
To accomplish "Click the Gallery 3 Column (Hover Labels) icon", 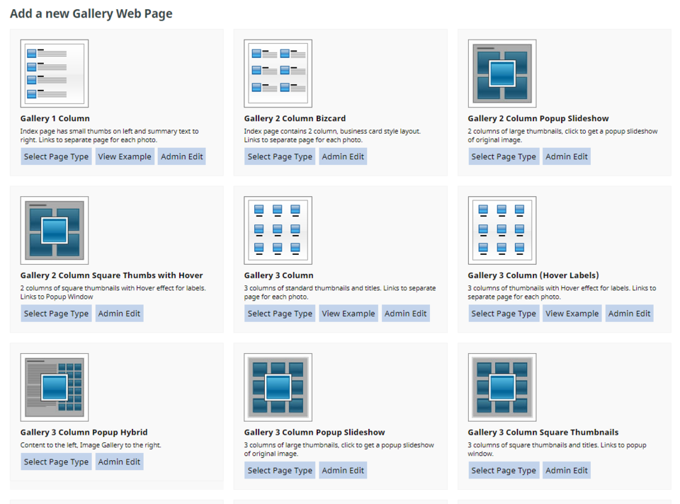I will [x=501, y=231].
